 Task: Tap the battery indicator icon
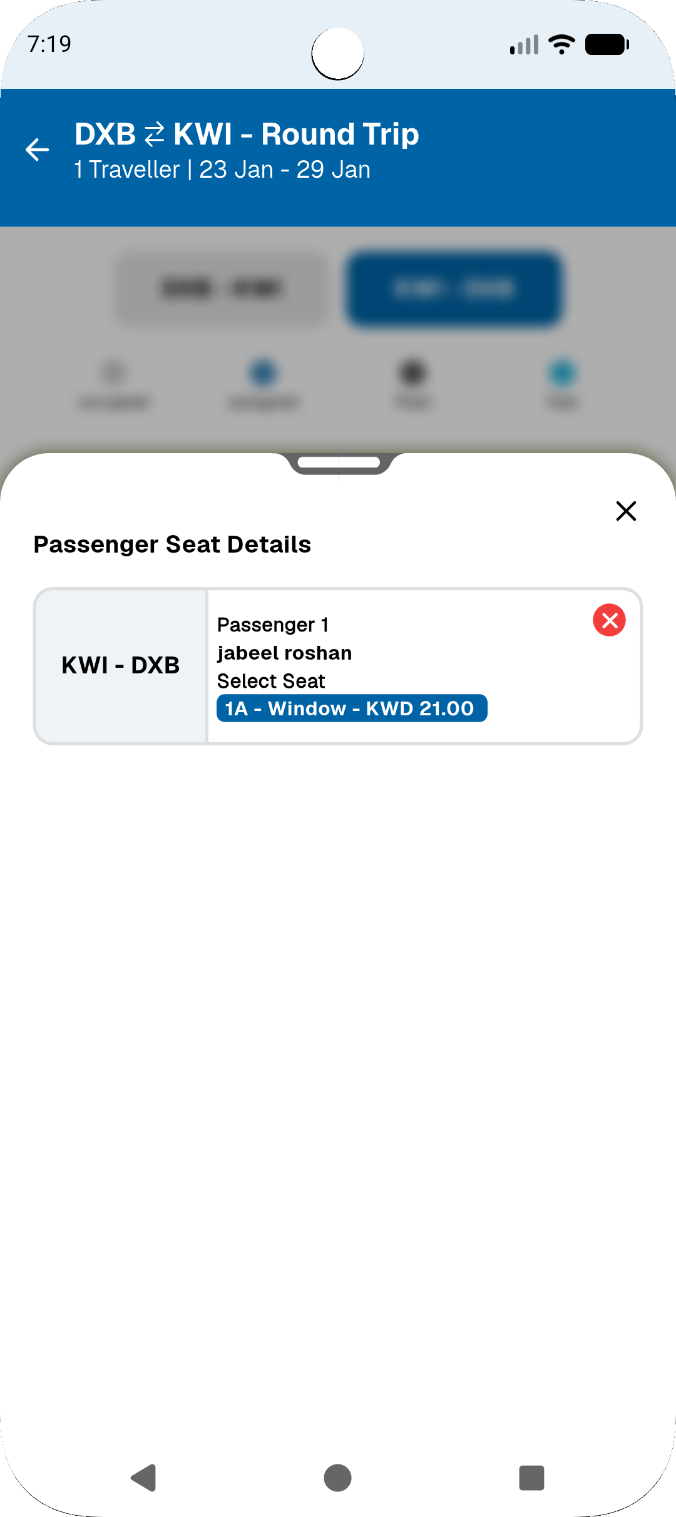point(607,44)
